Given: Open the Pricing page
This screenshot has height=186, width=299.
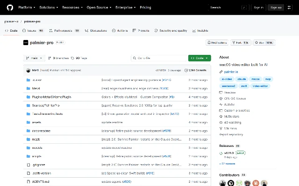Looking at the screenshot, I should coord(145,7).
